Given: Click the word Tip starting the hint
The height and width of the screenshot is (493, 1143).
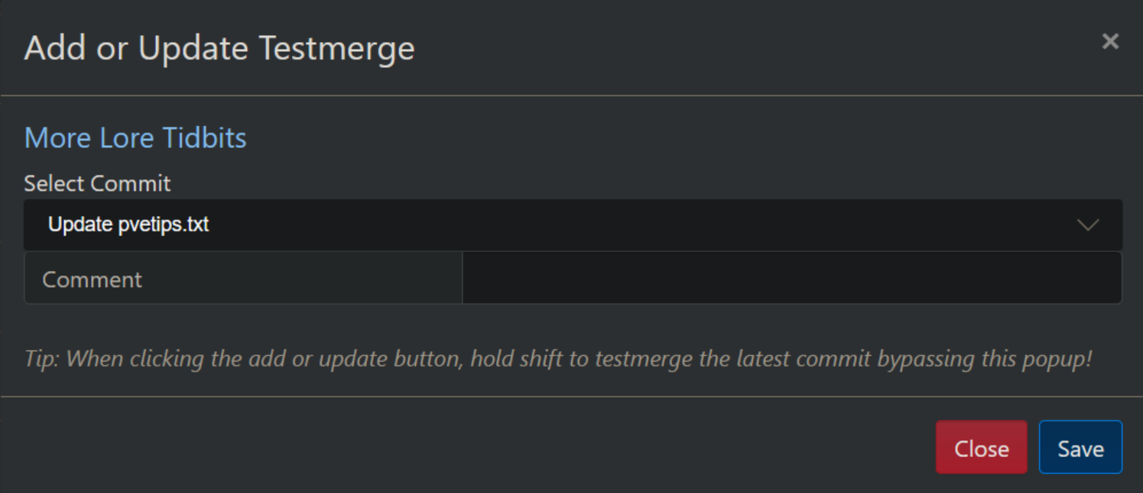Looking at the screenshot, I should 42,359.
